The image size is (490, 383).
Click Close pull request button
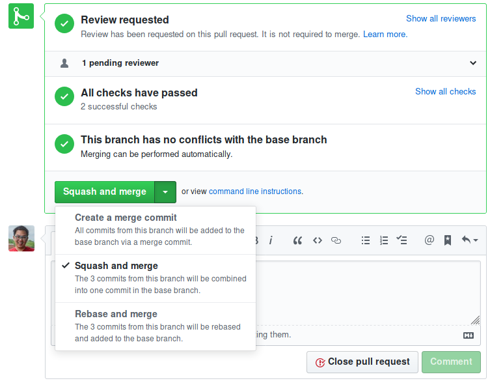(x=362, y=362)
